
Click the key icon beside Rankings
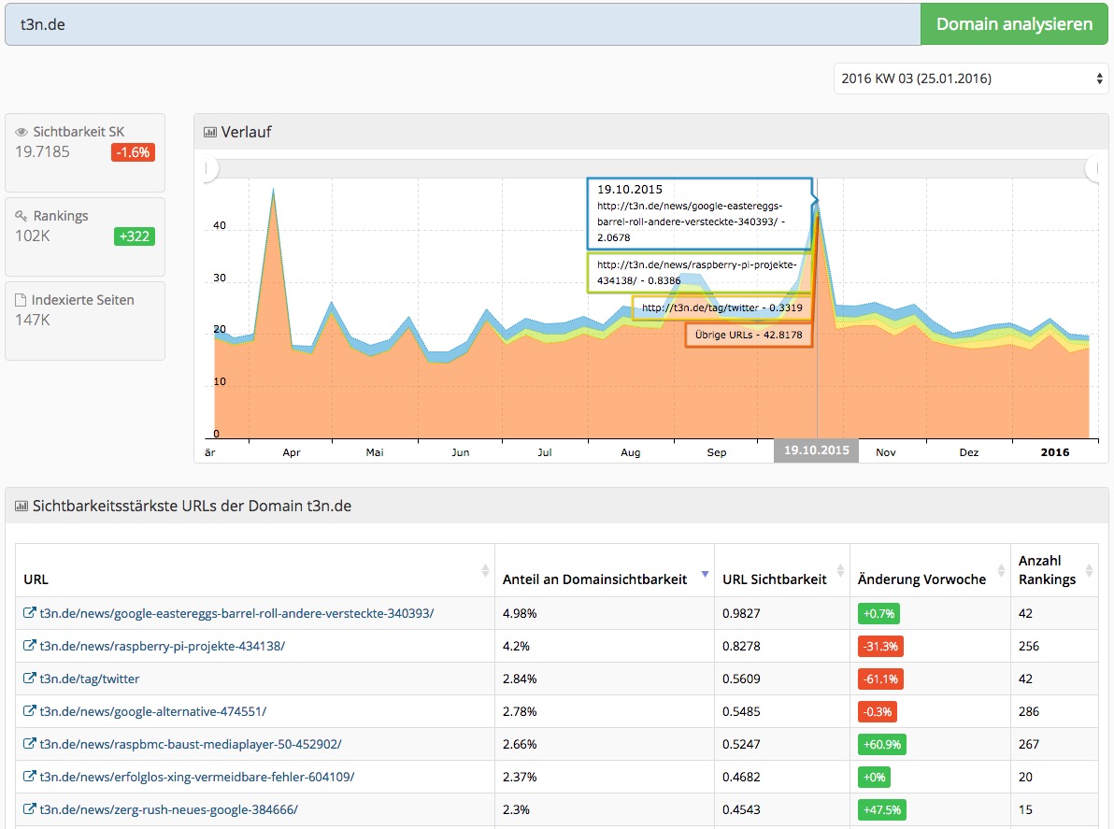[x=21, y=216]
